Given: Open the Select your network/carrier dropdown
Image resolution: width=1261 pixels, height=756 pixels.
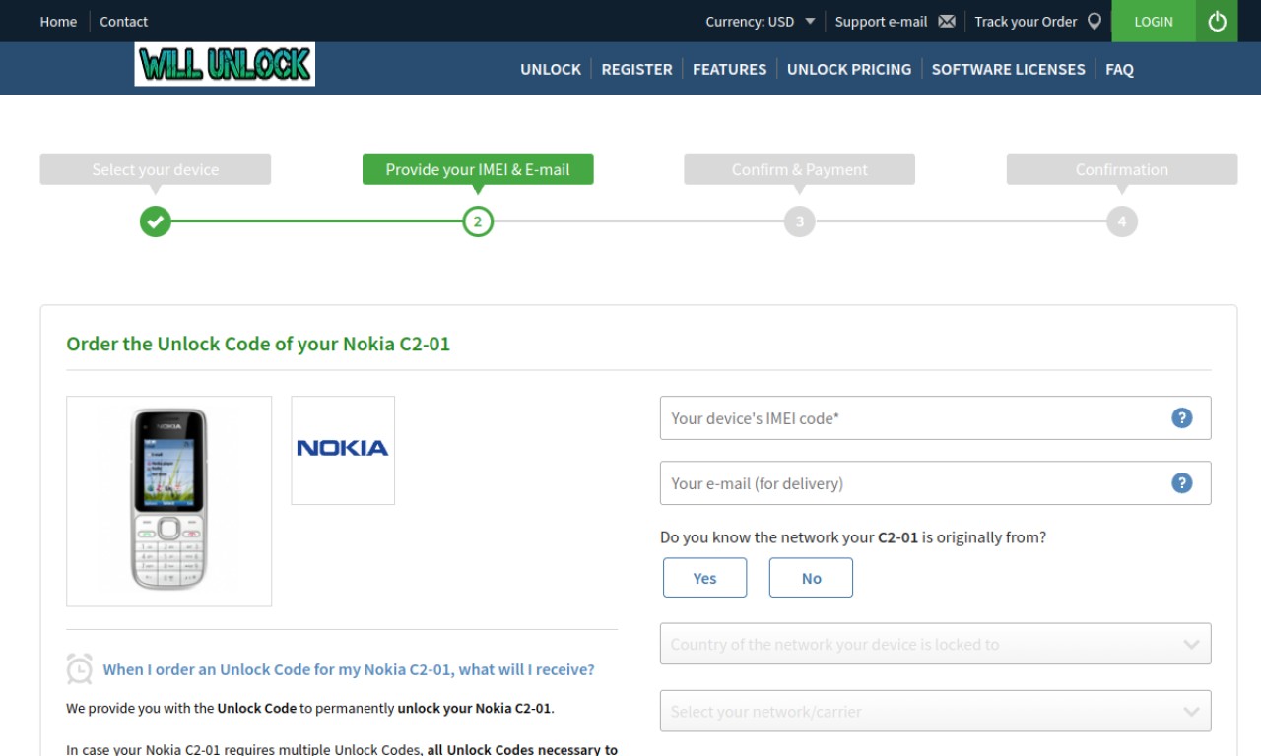Looking at the screenshot, I should click(x=935, y=711).
